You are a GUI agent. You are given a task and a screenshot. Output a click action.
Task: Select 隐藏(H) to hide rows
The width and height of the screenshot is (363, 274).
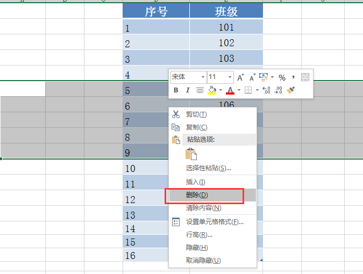click(x=212, y=248)
